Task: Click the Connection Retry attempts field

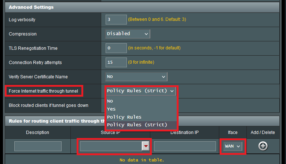Action: [x=116, y=62]
